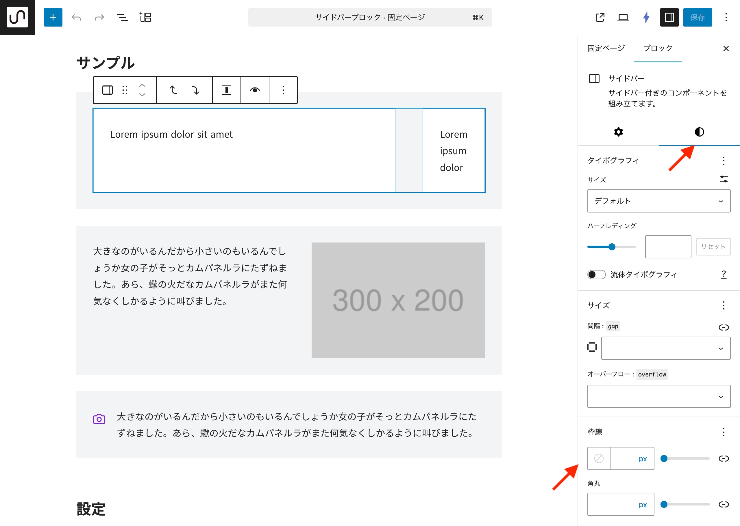Switch to the 固定ページ tab
The image size is (740, 526).
click(x=606, y=48)
